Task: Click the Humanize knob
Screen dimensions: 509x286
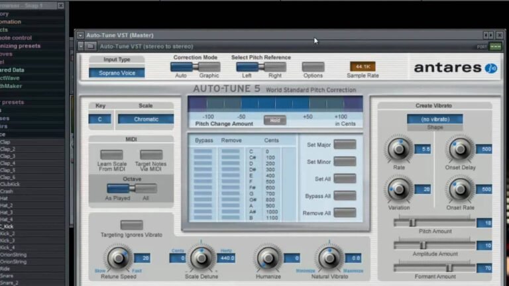Action: point(268,258)
